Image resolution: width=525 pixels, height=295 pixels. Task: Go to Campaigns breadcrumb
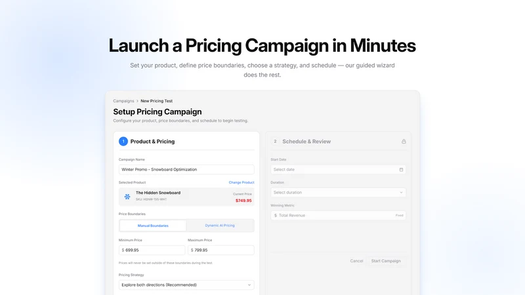click(x=123, y=101)
